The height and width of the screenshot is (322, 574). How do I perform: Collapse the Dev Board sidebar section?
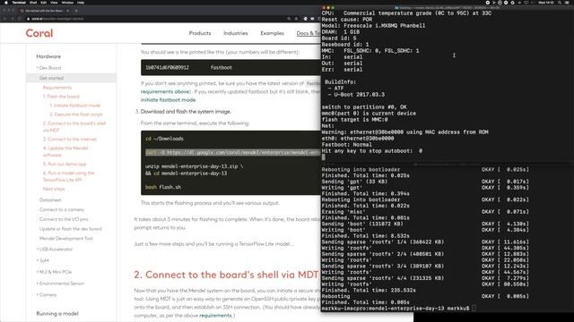click(49, 68)
